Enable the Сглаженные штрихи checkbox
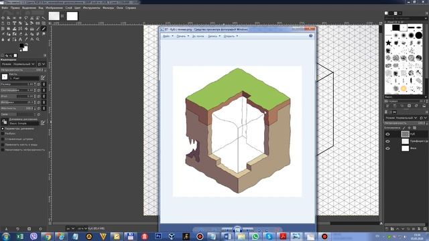Screen dimensions: 429x241 pyautogui.click(x=3, y=139)
